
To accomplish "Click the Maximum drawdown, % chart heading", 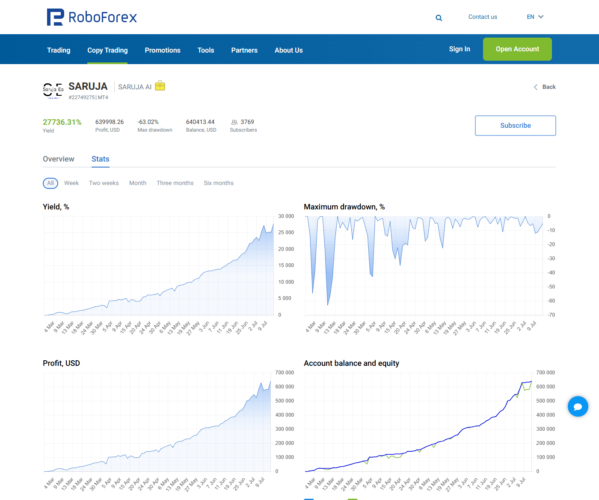I will pos(344,207).
